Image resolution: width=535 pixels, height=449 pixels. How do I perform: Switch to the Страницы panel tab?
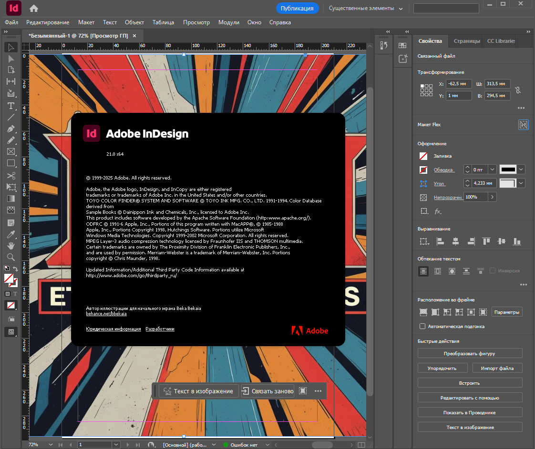click(466, 41)
